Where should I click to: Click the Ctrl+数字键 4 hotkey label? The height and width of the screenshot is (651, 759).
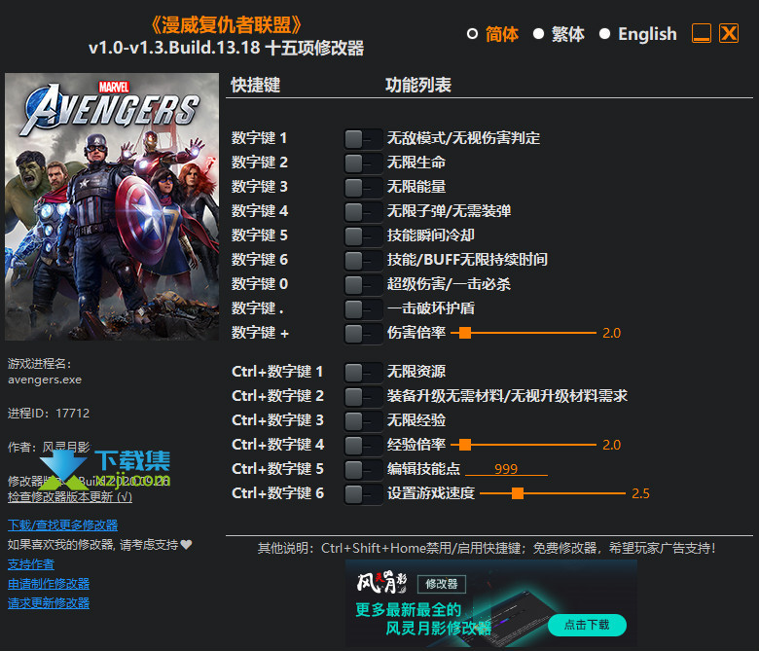[x=278, y=445]
